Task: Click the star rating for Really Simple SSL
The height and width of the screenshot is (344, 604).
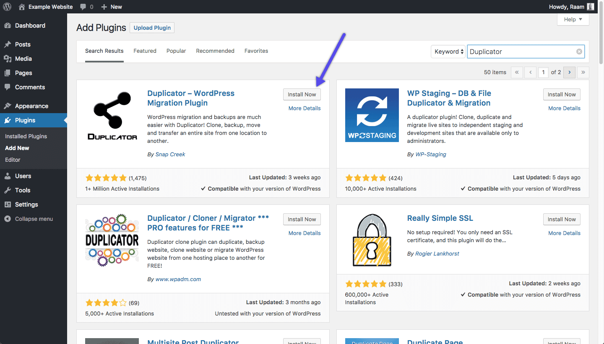Action: 365,283
